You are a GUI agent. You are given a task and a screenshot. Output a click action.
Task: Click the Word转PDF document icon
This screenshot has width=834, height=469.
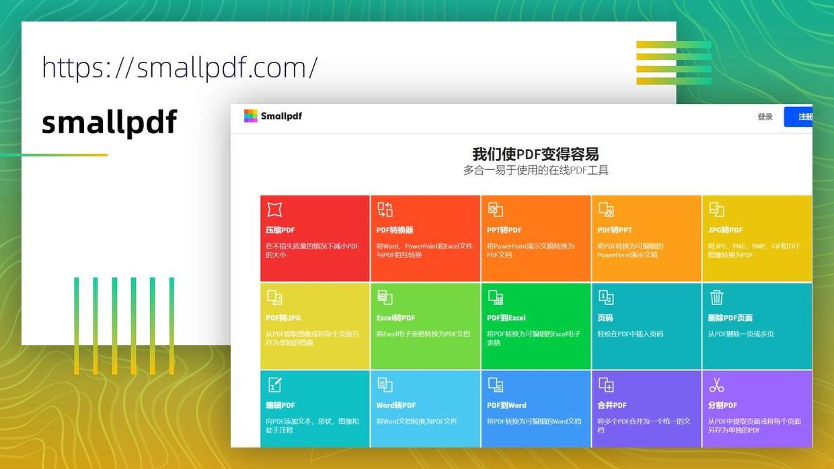pyautogui.click(x=385, y=384)
